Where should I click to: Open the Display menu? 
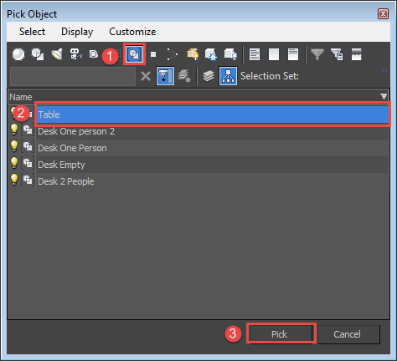pos(77,32)
